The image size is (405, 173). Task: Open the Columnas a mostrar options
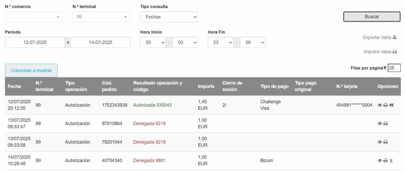31,70
